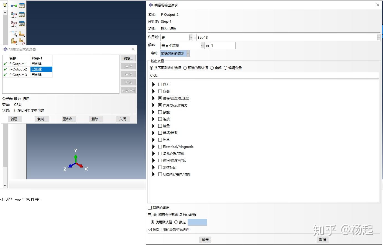
Task: Toggle the green checkmark for F-Output-2
Action: pyautogui.click(x=5, y=69)
